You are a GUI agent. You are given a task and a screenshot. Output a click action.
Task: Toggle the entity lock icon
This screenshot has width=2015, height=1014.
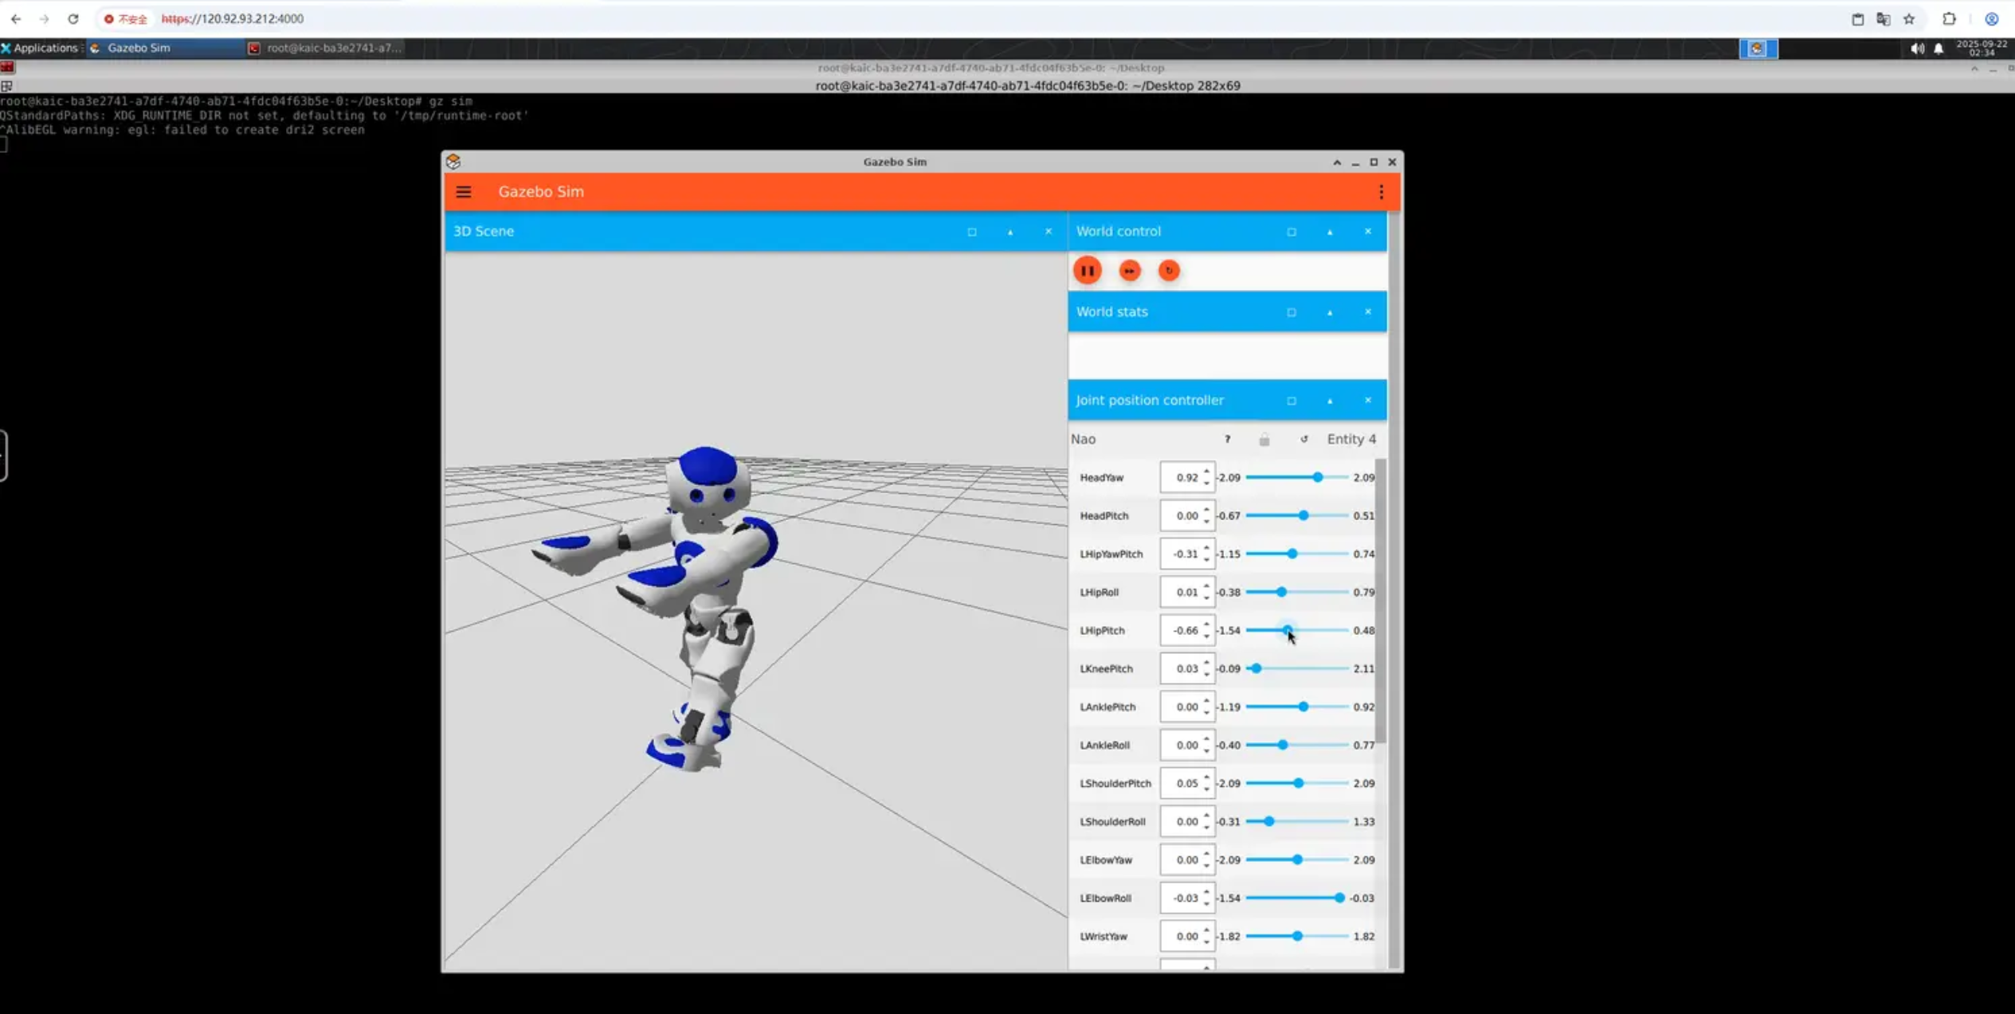coord(1264,440)
